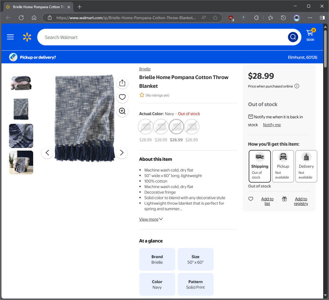Bookmark this page with the star icon

(215, 18)
